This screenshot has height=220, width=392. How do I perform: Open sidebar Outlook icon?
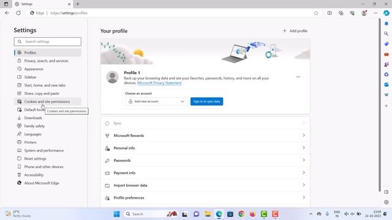[386, 84]
